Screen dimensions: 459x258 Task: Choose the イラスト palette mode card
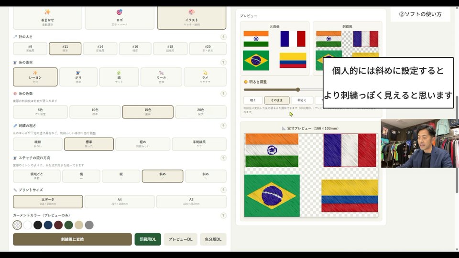coord(191,18)
